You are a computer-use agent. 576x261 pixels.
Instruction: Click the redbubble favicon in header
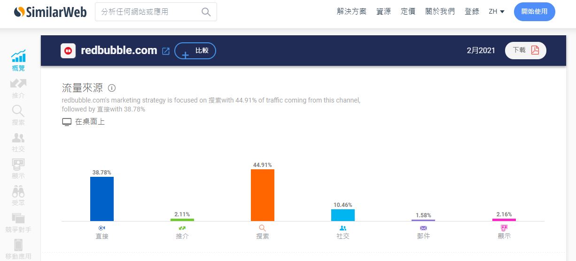click(68, 50)
